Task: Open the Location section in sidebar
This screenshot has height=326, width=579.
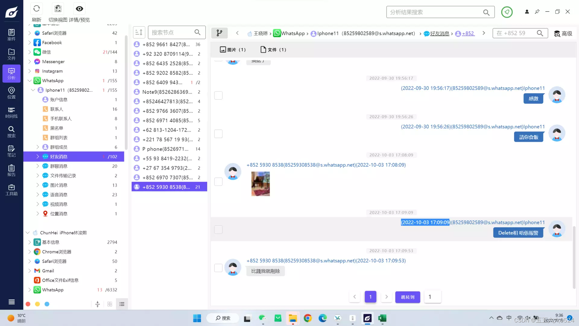Action: 11,93
